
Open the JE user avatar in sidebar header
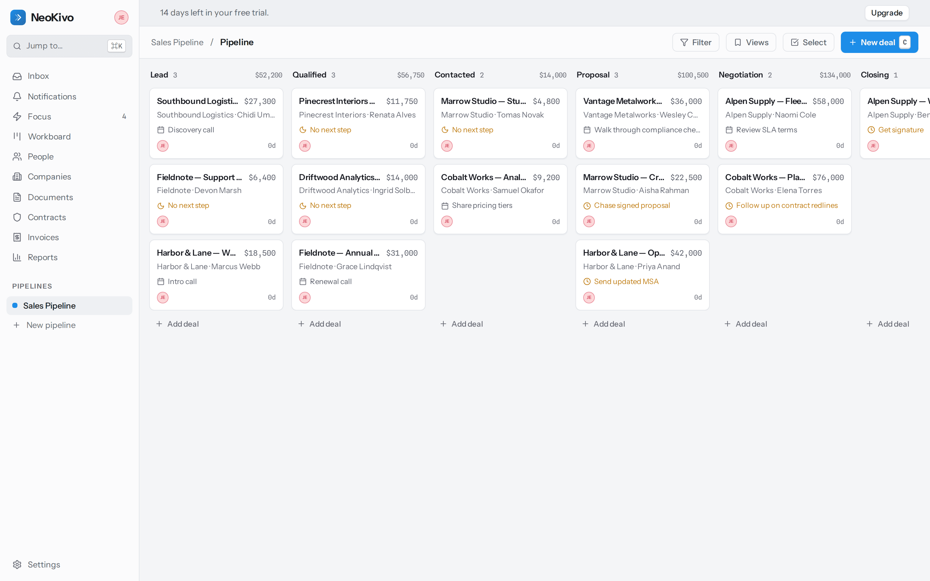(x=121, y=17)
